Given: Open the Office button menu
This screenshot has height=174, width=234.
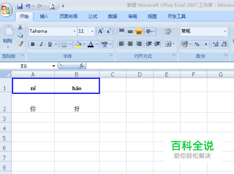Looking at the screenshot, I should (x=6, y=9).
